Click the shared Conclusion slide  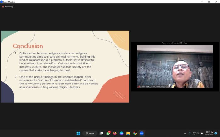[x=65, y=66]
